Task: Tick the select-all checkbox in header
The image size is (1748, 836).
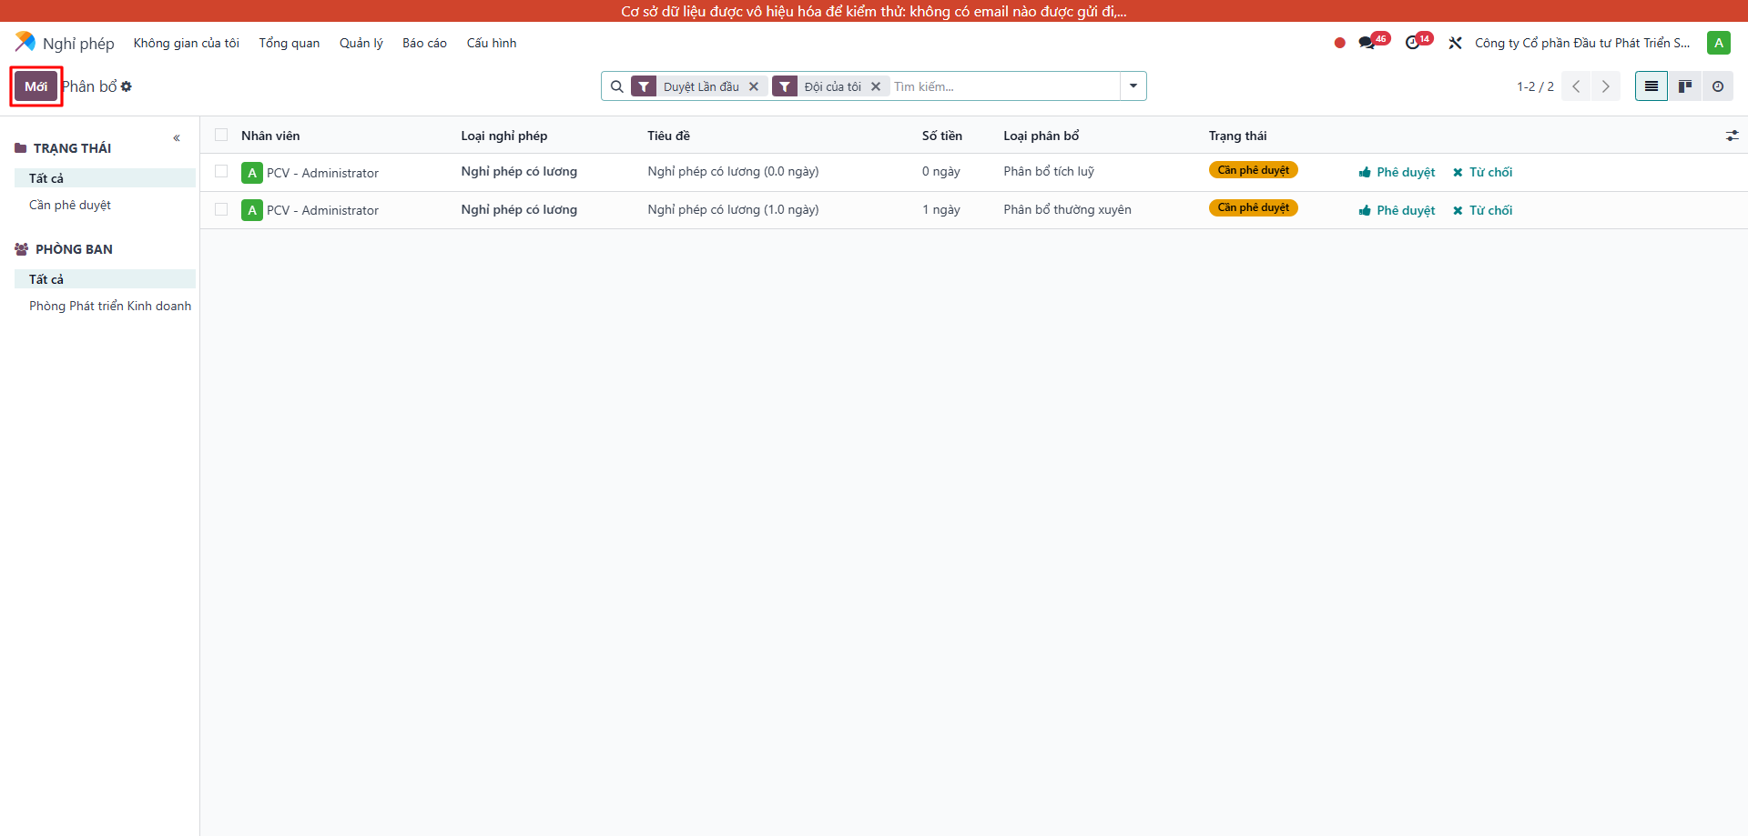Action: pyautogui.click(x=221, y=135)
